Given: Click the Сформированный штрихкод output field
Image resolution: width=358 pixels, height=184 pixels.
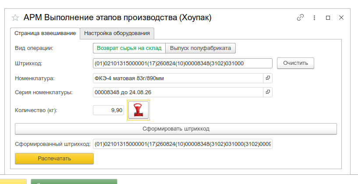Looking at the screenshot, I should (x=183, y=144).
